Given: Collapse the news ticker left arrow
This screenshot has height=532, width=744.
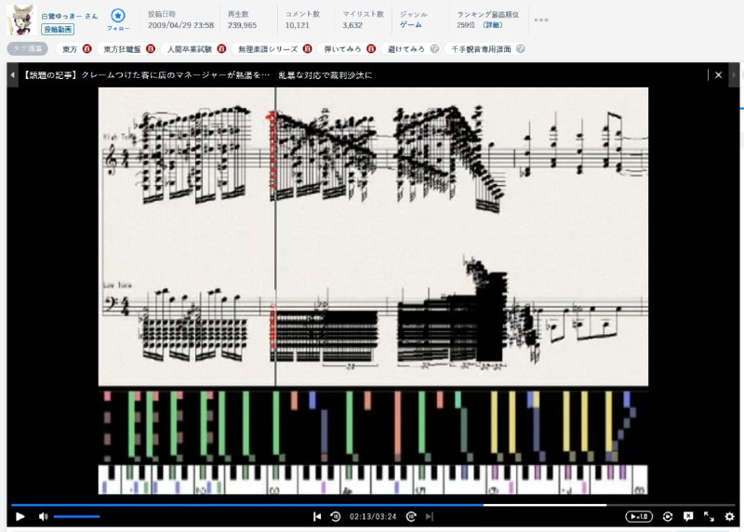Looking at the screenshot, I should pyautogui.click(x=12, y=74).
